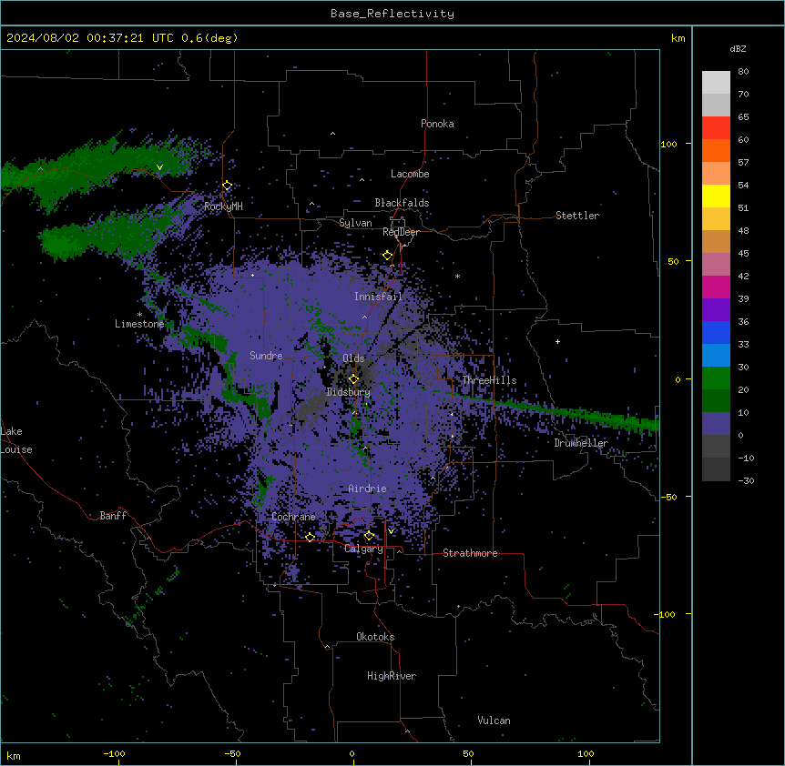Screen dimensions: 785x766
Task: Click the Didsbury city label
Action: 349,392
